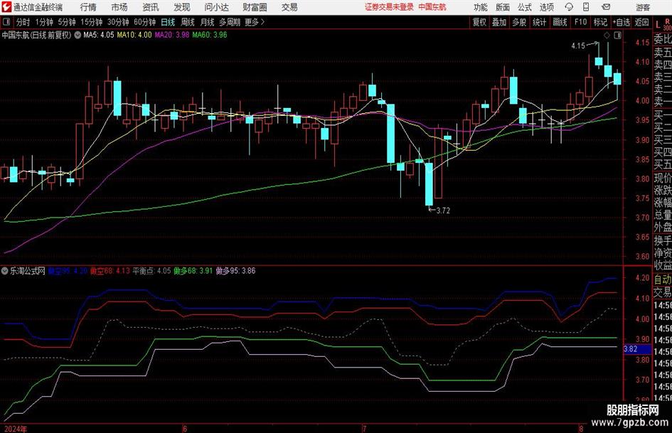
Task: Click the 统计 statistics toolbar button
Action: [x=540, y=22]
